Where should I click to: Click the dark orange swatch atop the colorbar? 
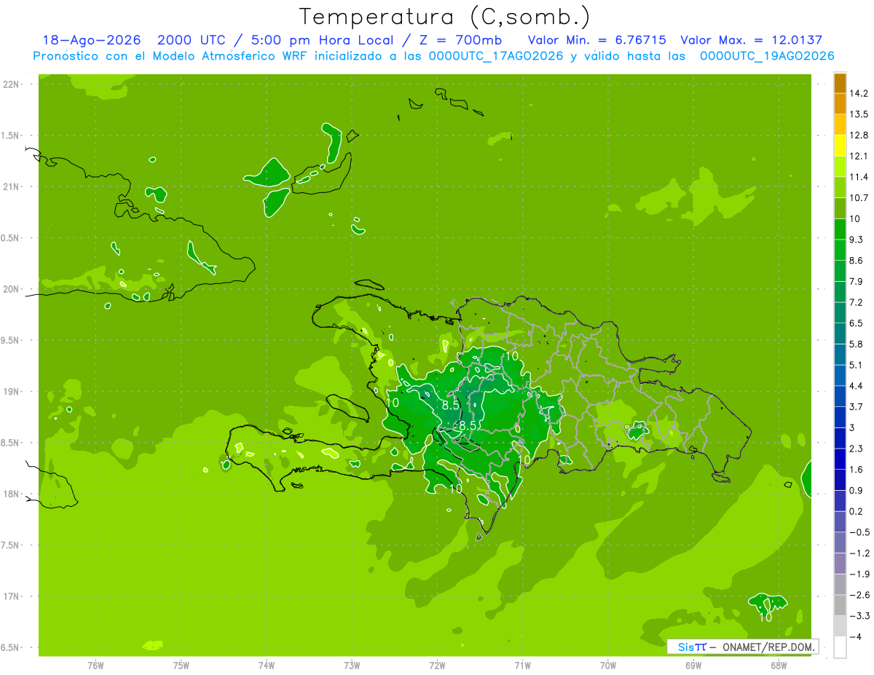tap(840, 83)
